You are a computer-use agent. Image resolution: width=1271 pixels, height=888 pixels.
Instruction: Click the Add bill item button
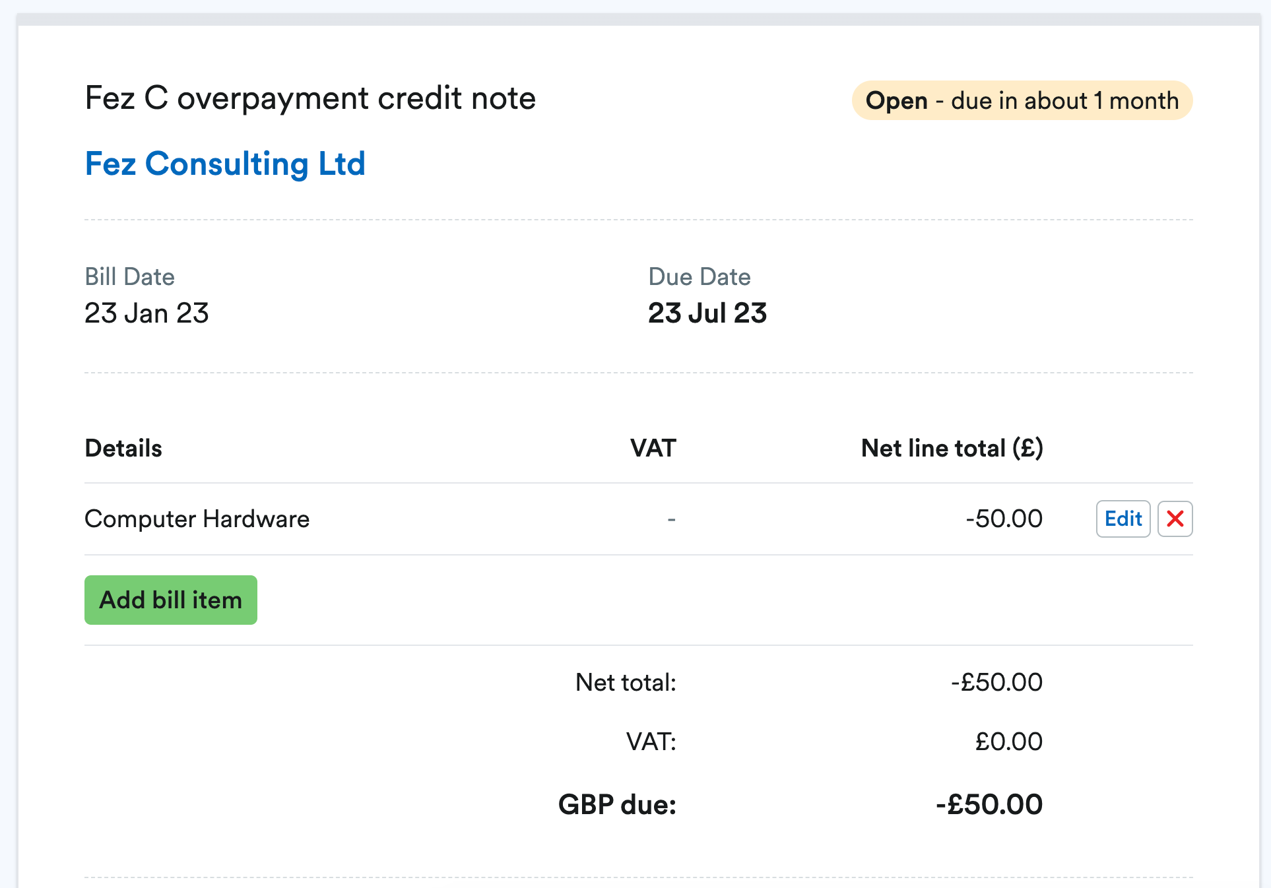[x=170, y=600]
